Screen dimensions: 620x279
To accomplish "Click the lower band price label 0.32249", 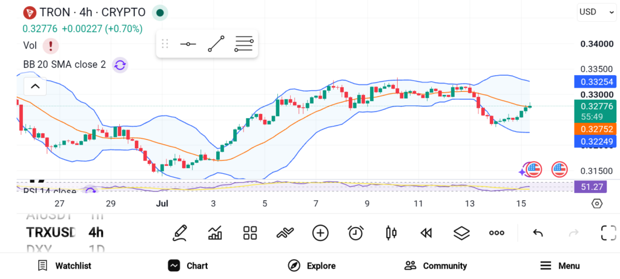I will click(x=595, y=142).
